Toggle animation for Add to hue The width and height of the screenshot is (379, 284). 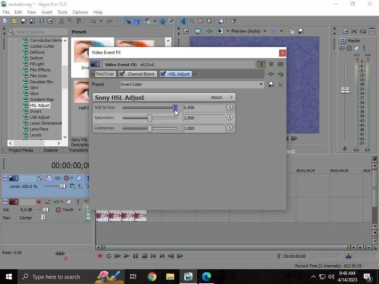[229, 107]
